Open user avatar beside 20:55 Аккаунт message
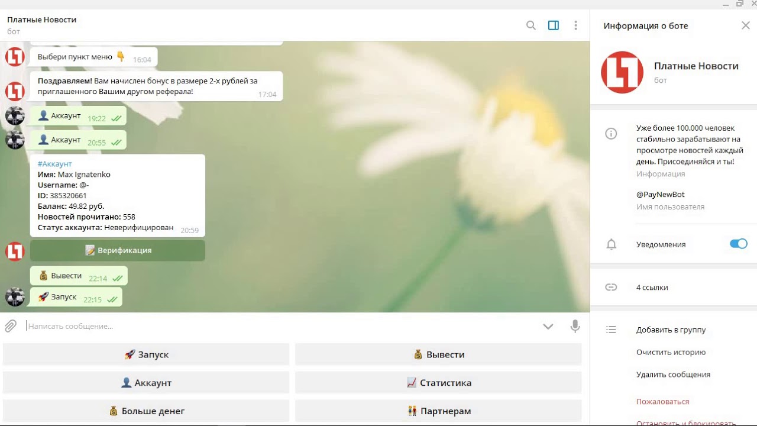The image size is (757, 426). [x=15, y=140]
